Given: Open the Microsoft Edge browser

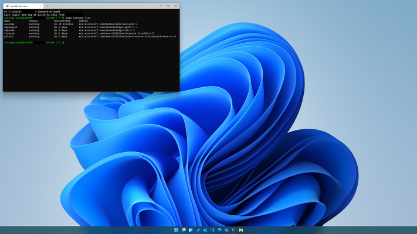Looking at the screenshot, I should pyautogui.click(x=219, y=230).
